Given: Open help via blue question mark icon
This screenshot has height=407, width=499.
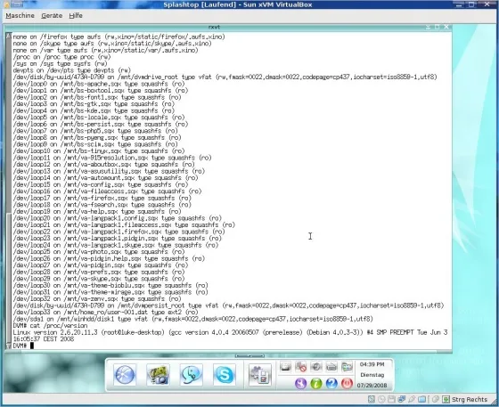Looking at the screenshot, I should tap(331, 384).
